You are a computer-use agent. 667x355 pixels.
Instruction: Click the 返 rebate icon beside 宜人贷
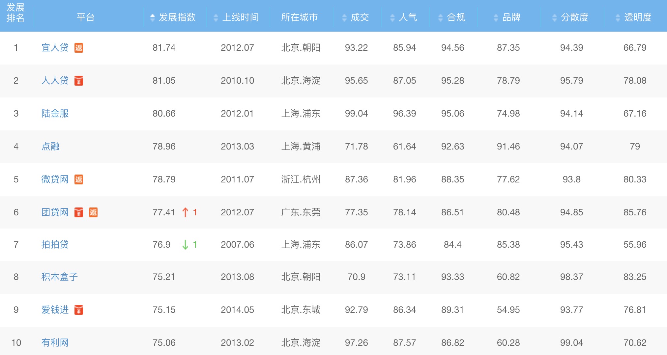click(x=79, y=48)
